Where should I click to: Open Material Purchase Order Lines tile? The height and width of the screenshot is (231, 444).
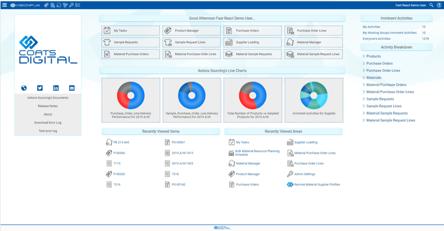point(192,54)
